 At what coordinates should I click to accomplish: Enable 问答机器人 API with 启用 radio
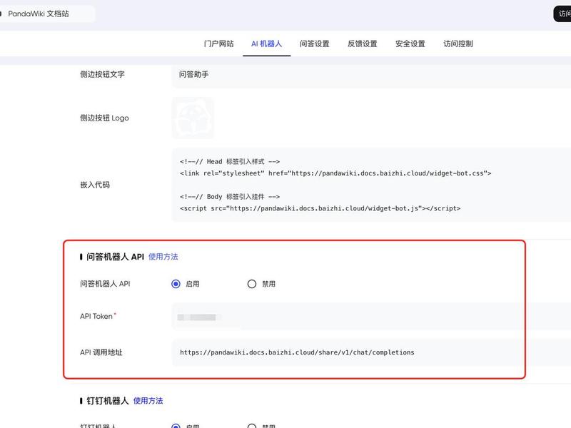(x=176, y=284)
